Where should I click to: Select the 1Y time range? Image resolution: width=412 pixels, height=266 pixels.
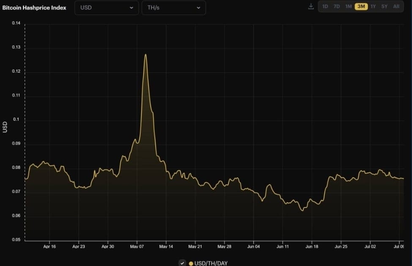(373, 7)
